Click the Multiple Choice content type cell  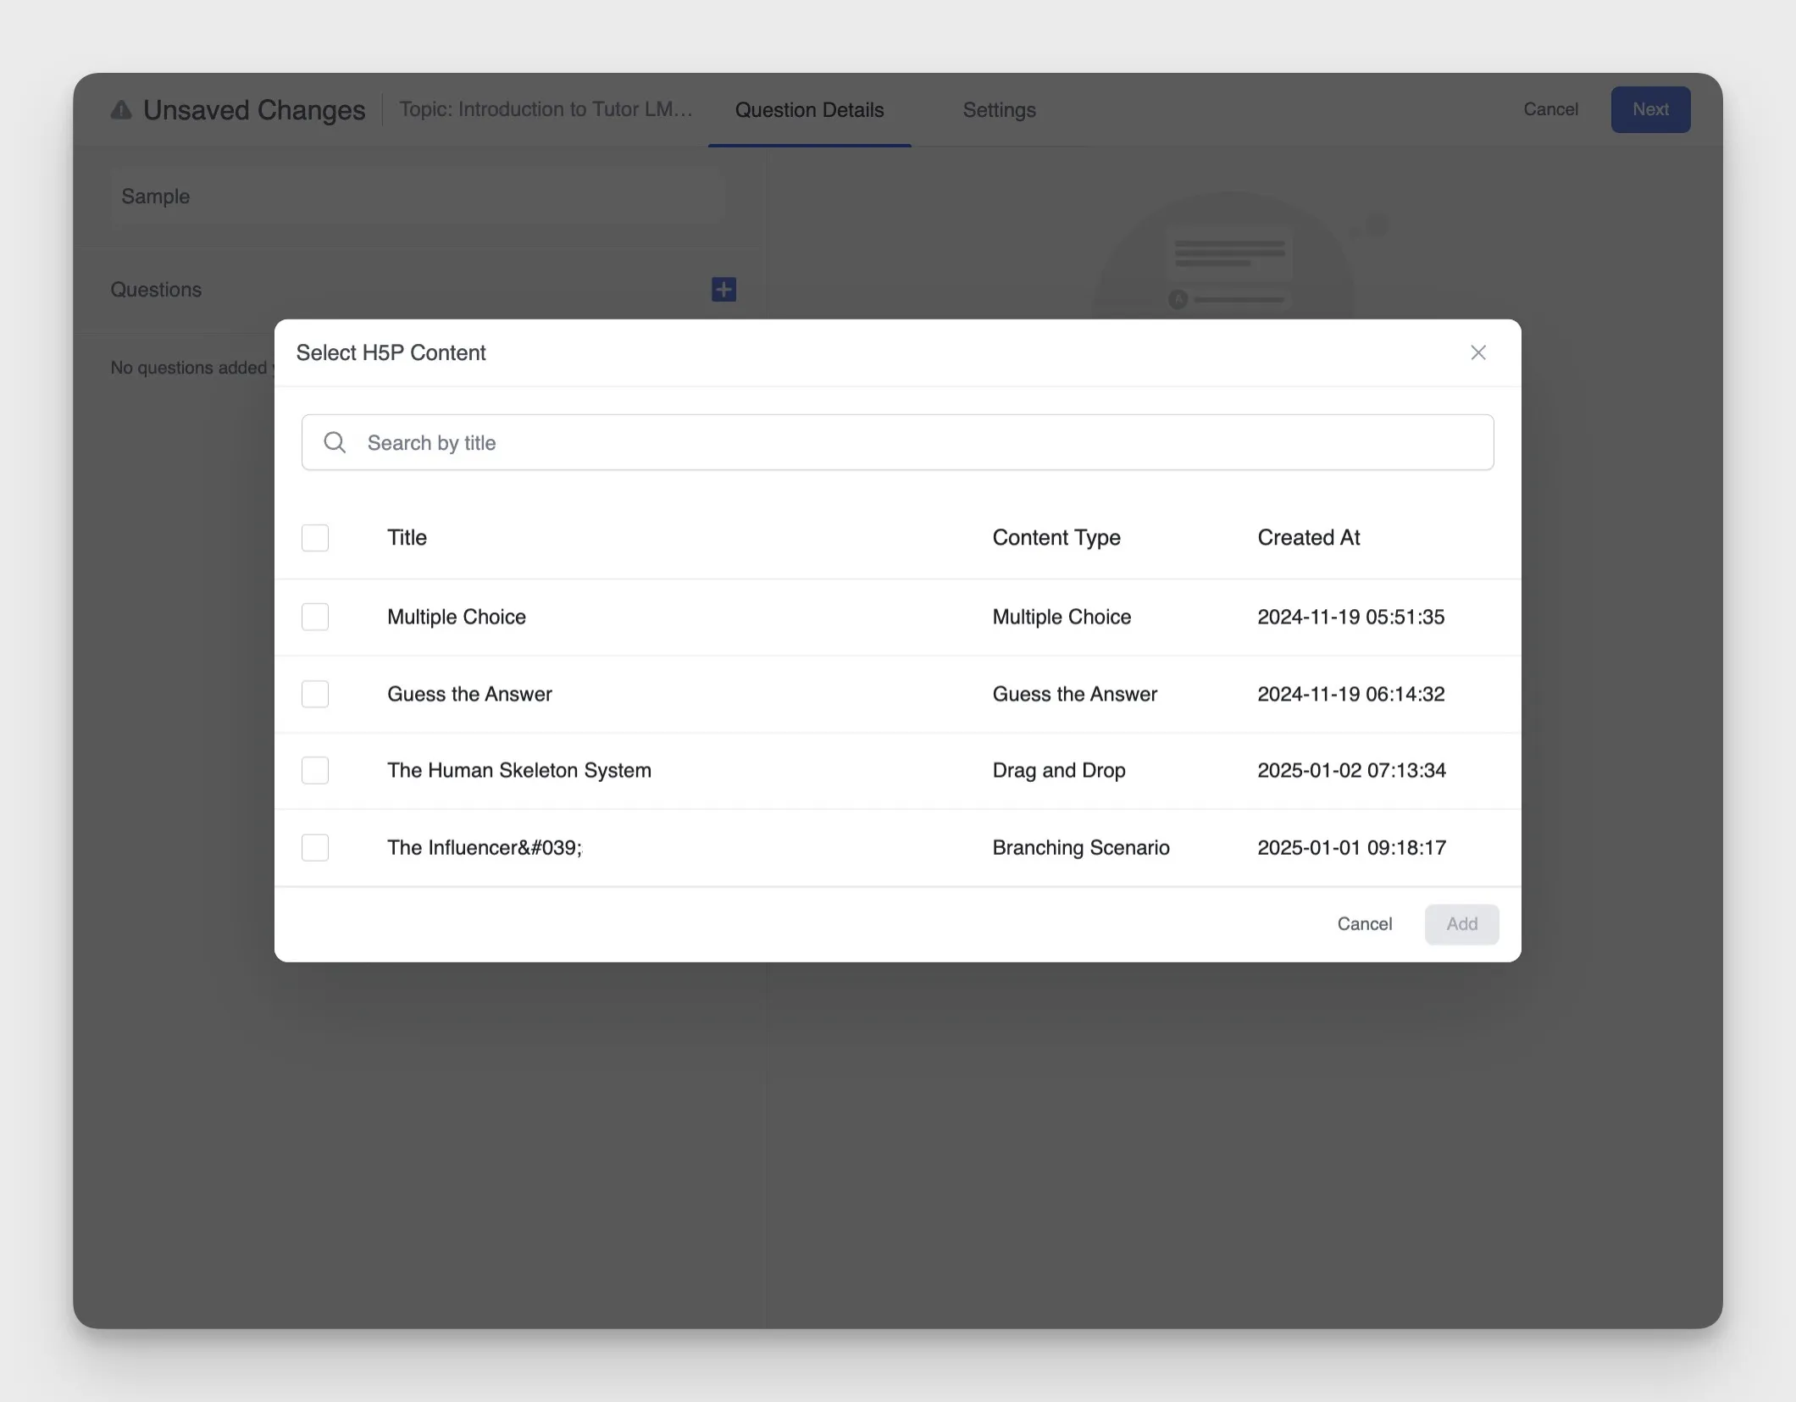click(1062, 617)
